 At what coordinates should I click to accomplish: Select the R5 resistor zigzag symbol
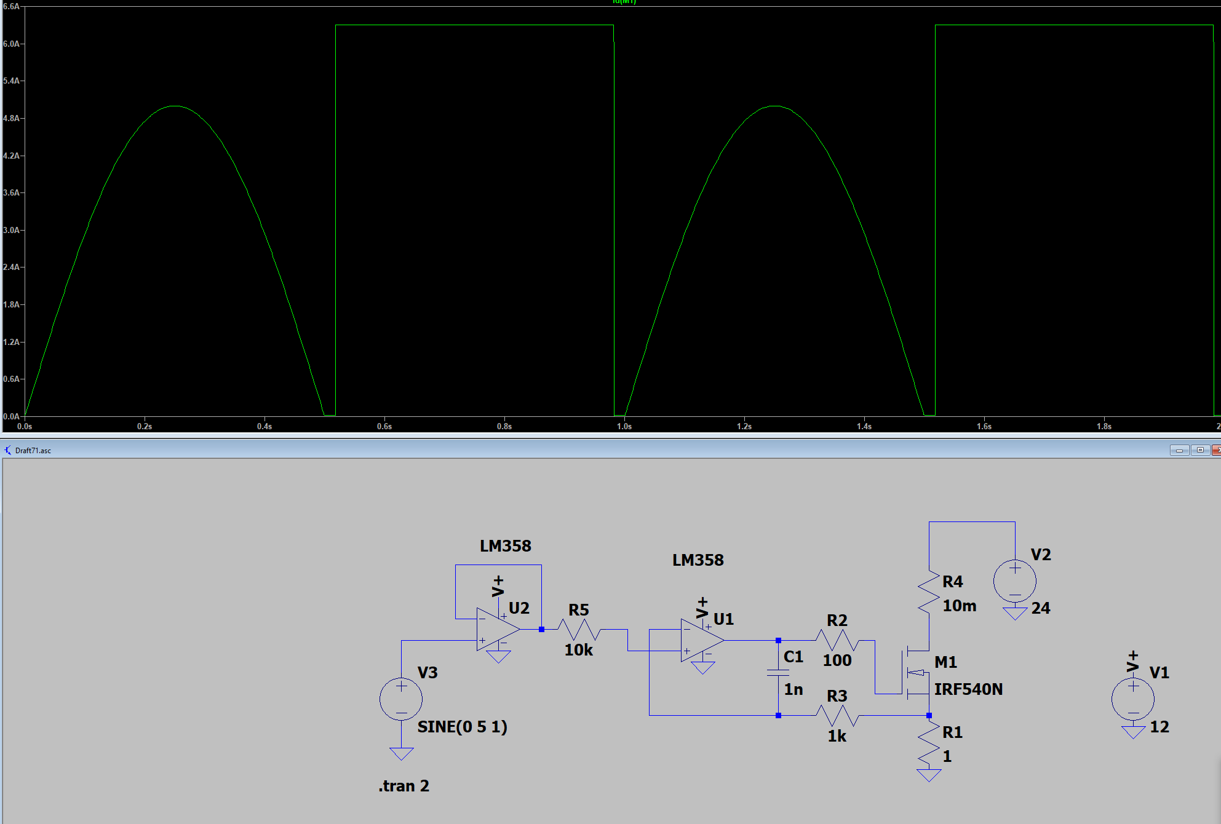[579, 629]
